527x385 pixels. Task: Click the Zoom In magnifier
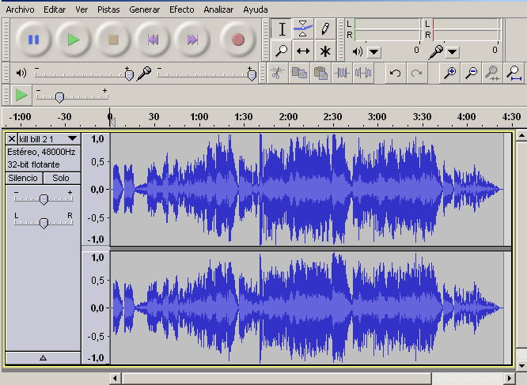(450, 74)
